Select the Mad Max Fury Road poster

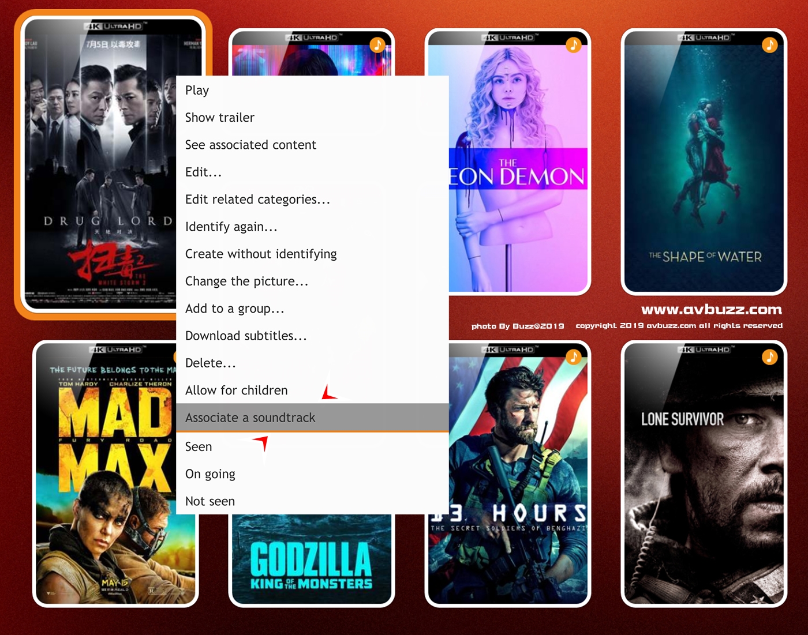104,473
